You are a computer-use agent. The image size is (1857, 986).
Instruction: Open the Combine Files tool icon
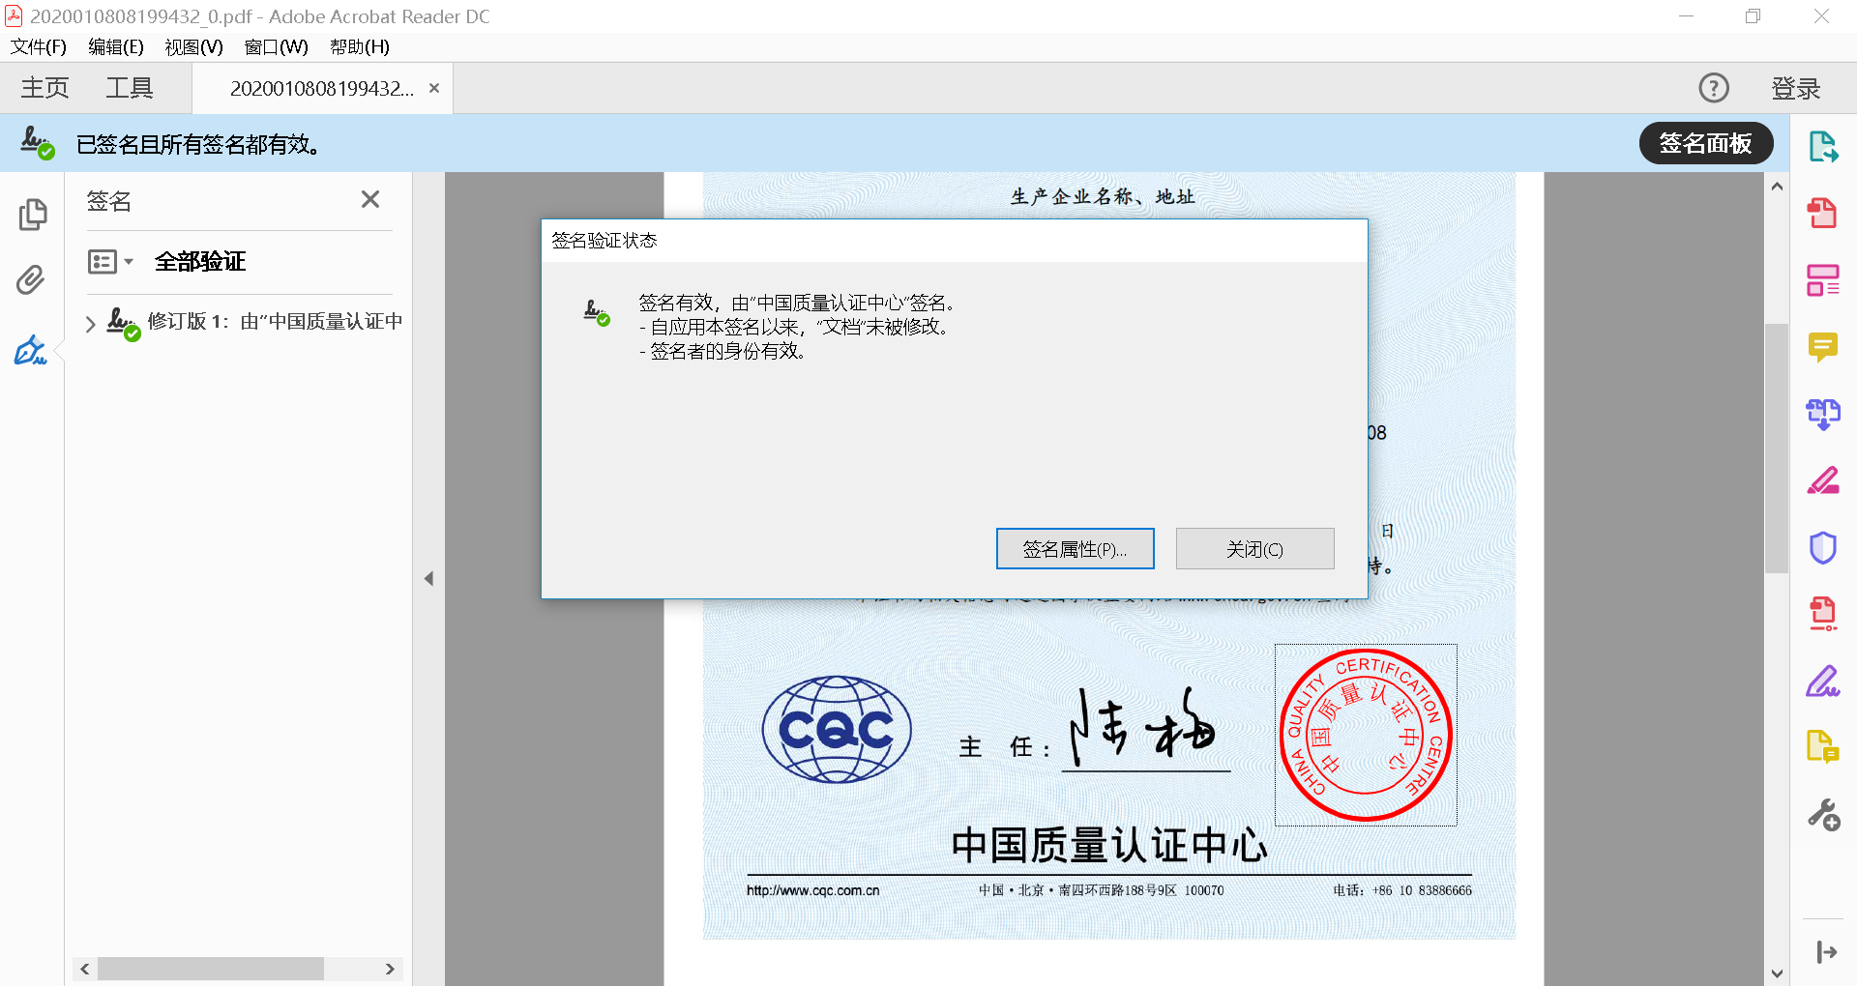(1823, 414)
